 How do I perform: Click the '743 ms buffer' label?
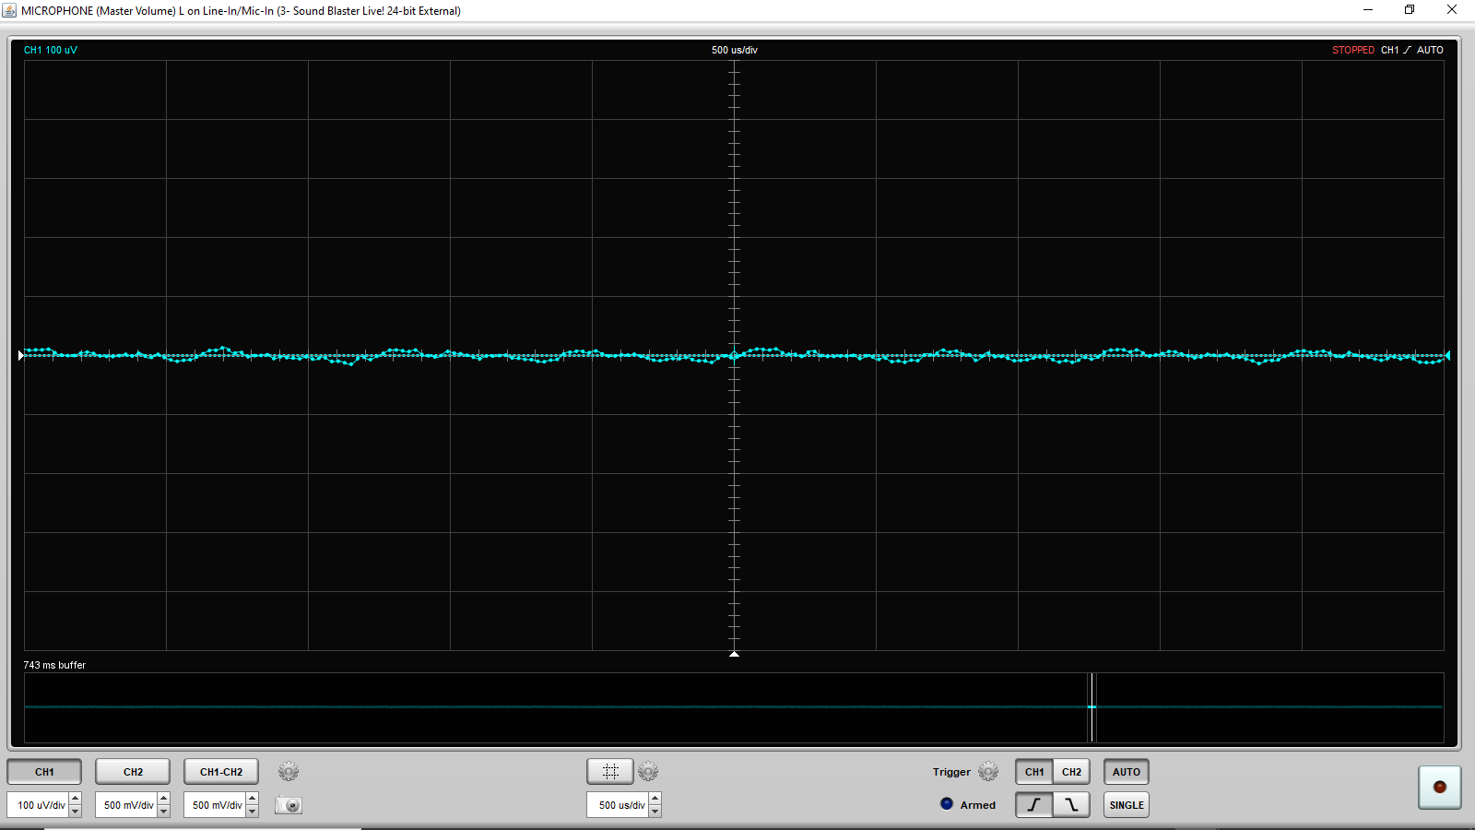point(54,665)
